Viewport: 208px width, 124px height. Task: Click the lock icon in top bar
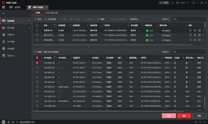point(193,3)
